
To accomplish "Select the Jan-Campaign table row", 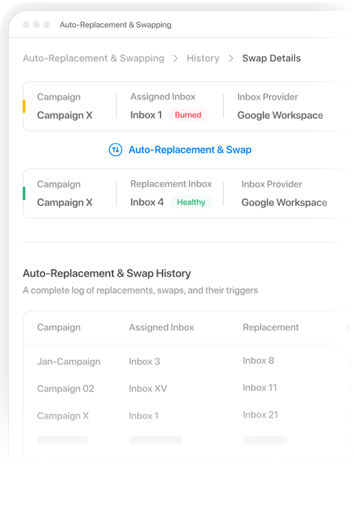I will 188,361.
